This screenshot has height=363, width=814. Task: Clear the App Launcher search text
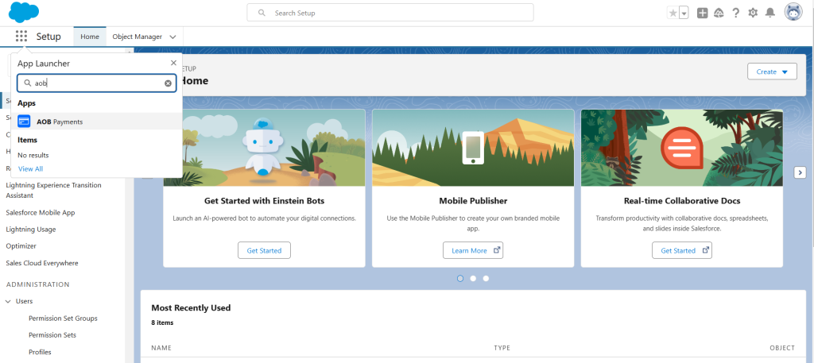pyautogui.click(x=169, y=83)
